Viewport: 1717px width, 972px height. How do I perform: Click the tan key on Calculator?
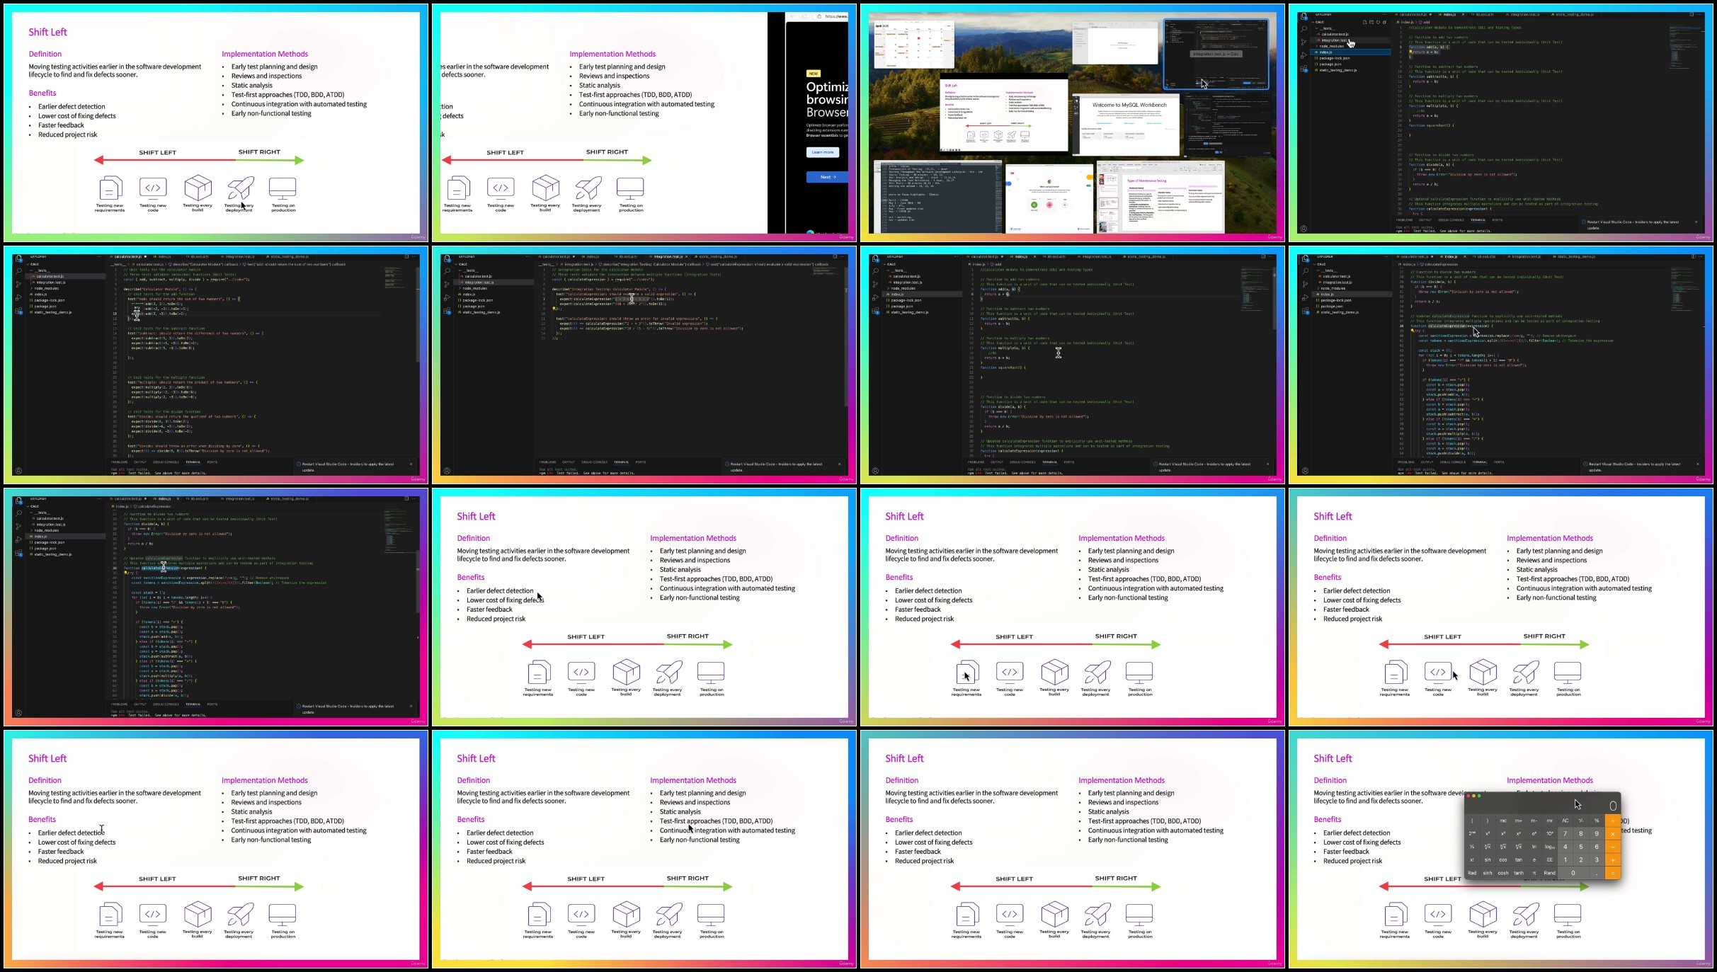(x=1519, y=860)
